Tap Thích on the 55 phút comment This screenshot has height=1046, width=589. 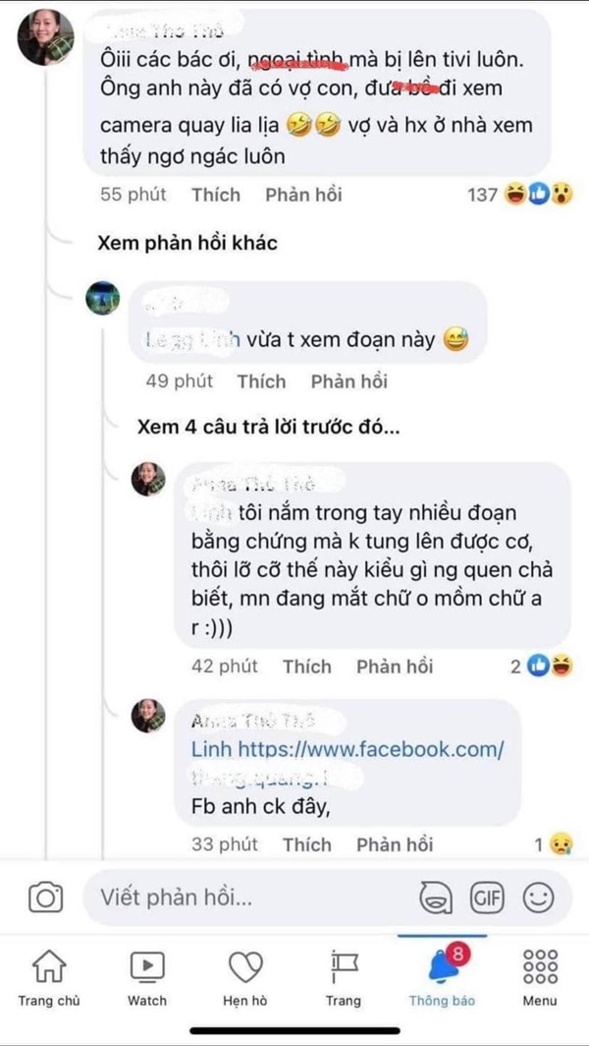[215, 194]
